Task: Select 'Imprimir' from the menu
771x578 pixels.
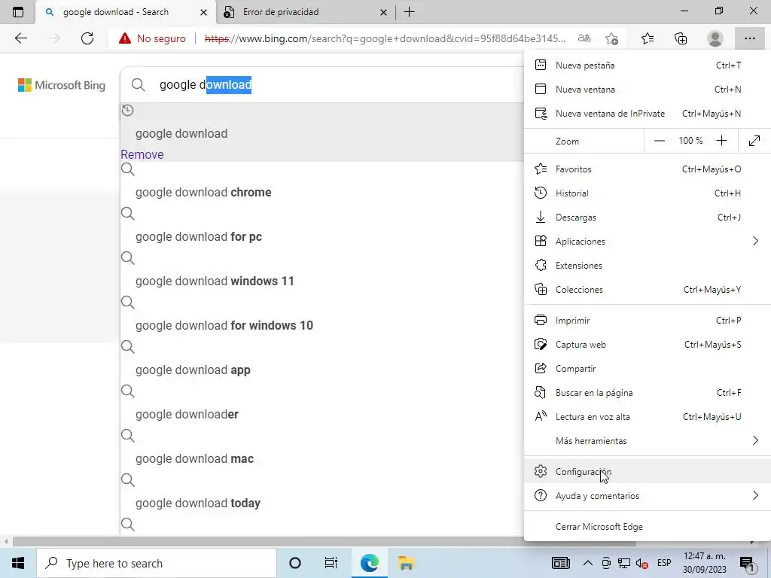Action: click(x=648, y=321)
